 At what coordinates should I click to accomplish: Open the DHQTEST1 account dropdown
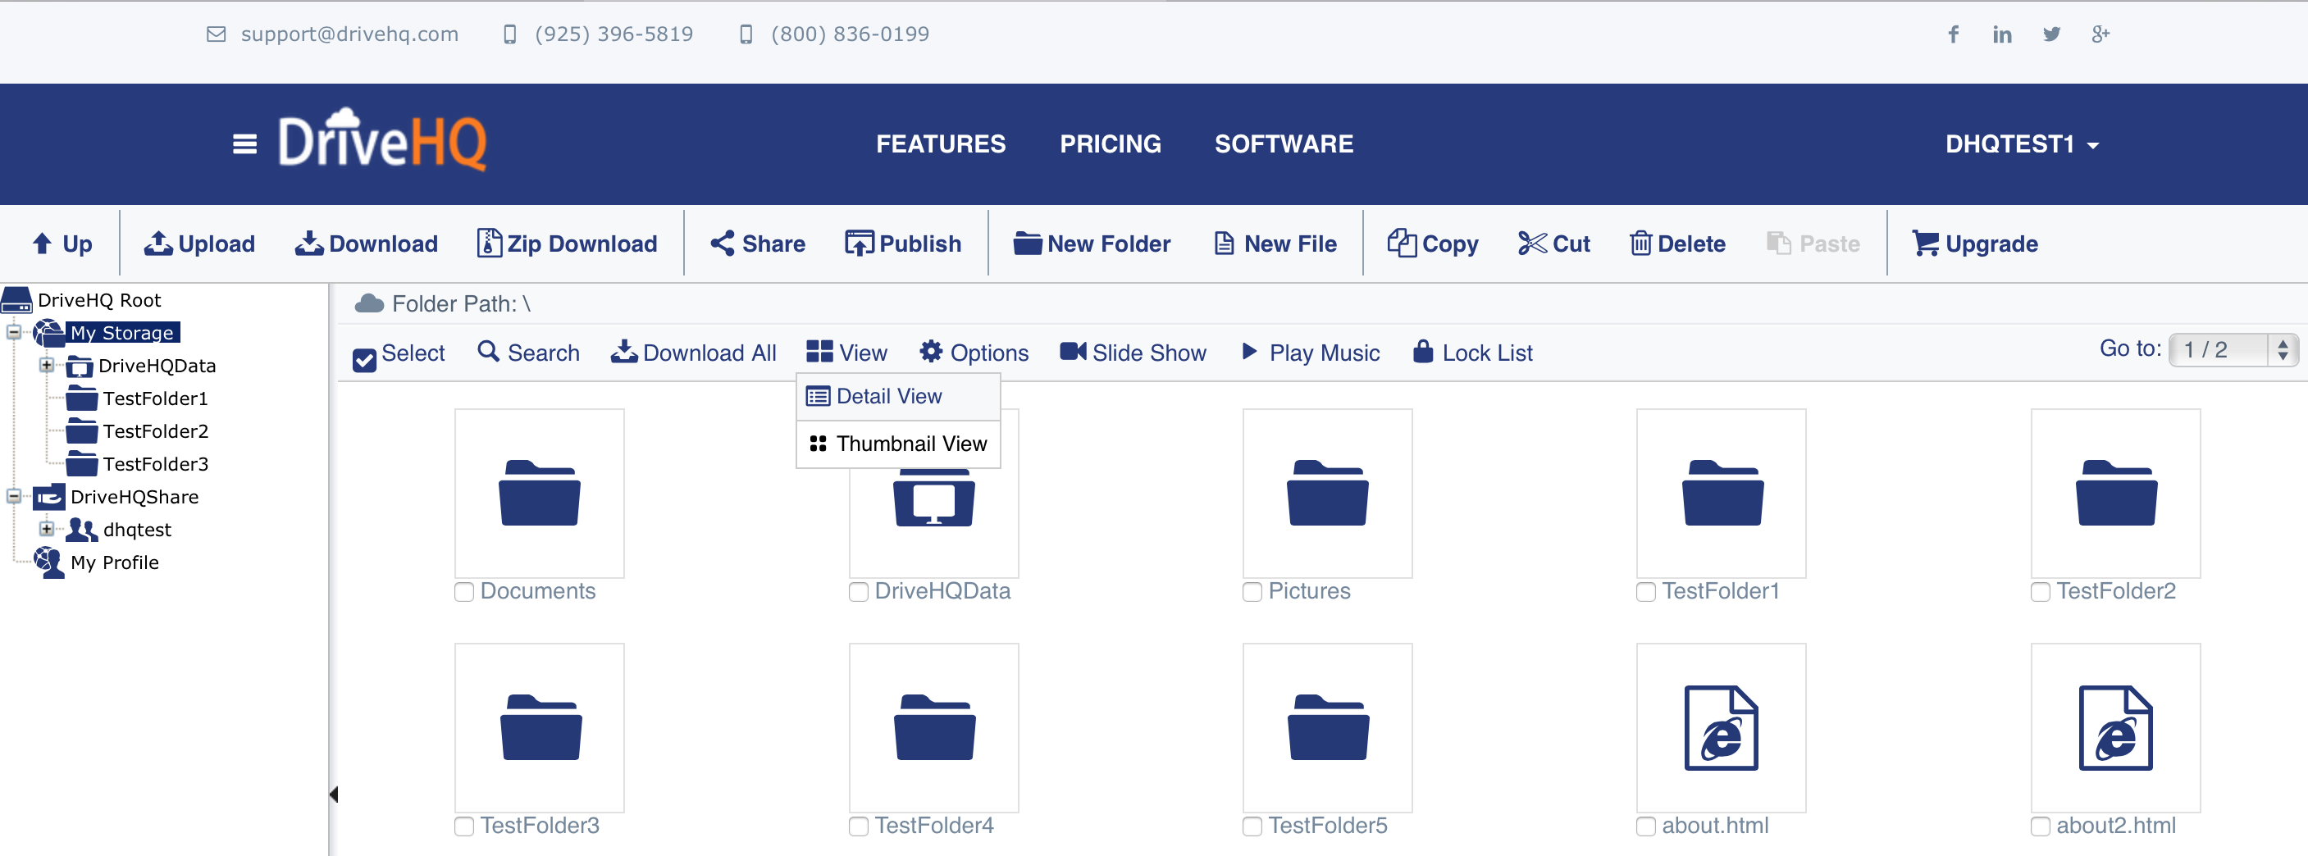point(2020,144)
